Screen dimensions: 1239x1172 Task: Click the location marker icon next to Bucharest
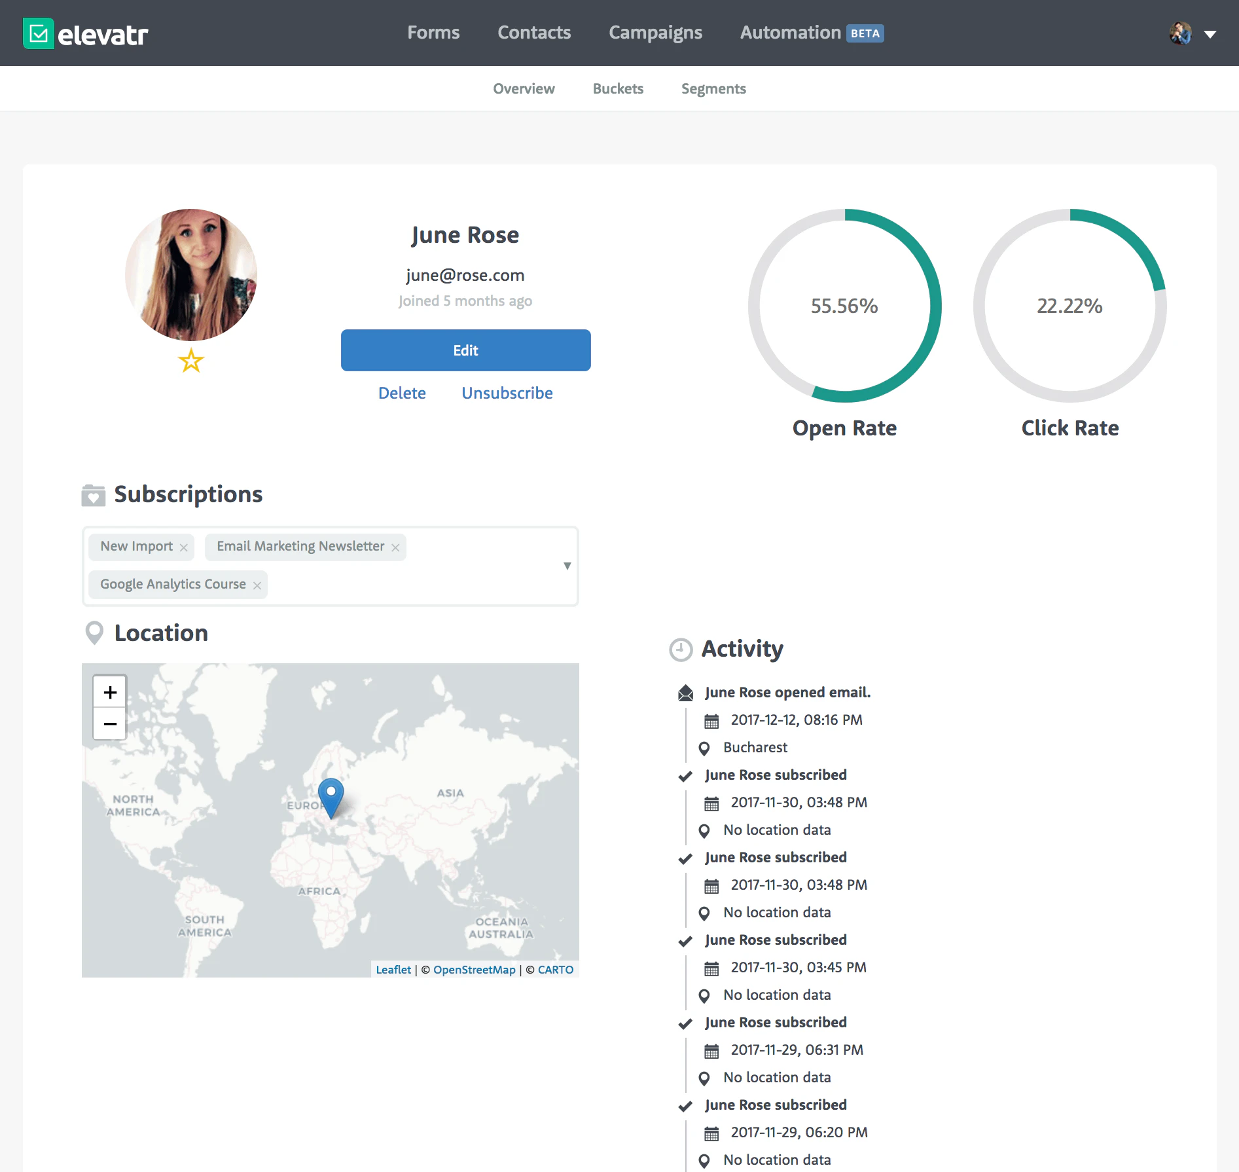point(704,748)
